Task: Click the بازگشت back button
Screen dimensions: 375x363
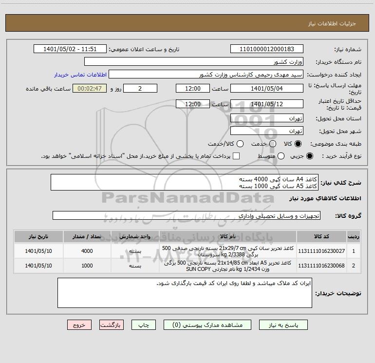Action: point(112,325)
